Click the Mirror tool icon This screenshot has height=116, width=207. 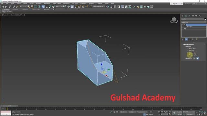click(x=108, y=7)
